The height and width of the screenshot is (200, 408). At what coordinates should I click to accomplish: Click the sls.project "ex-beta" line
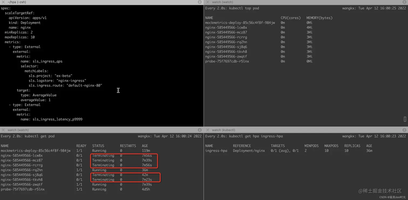pos(50,76)
